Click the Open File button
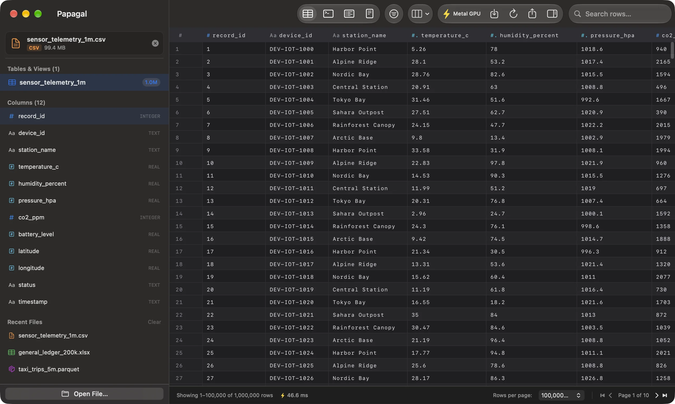This screenshot has height=404, width=675. click(84, 394)
